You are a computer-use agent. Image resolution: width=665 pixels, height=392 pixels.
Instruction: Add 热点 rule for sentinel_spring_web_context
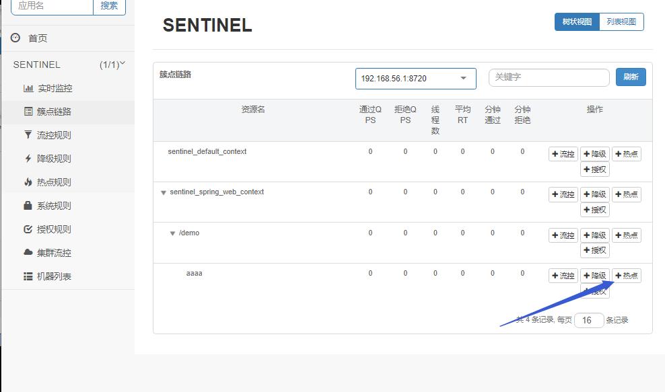pos(627,194)
